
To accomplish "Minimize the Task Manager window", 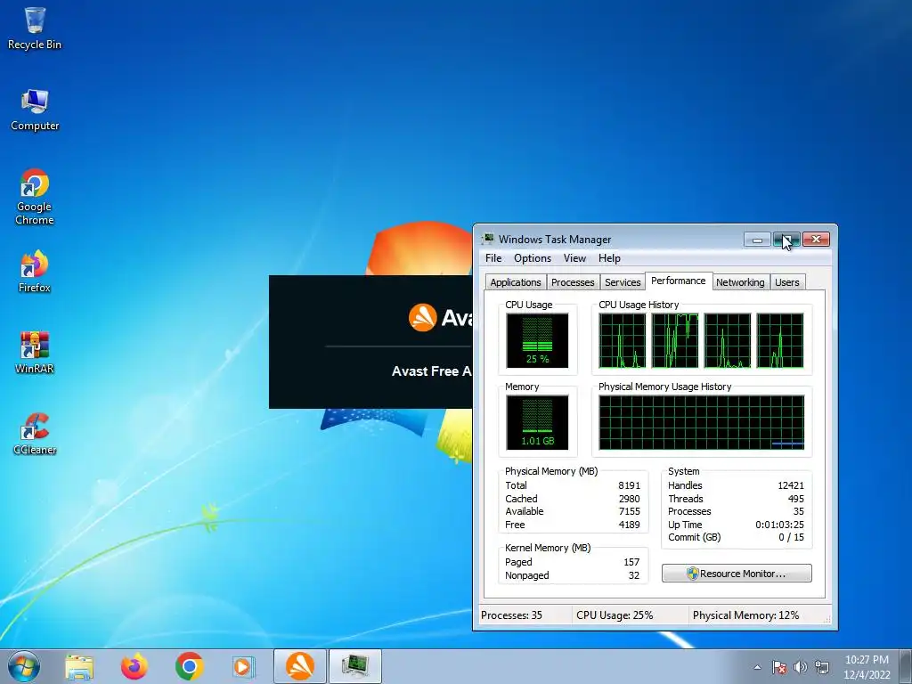I will click(x=757, y=239).
